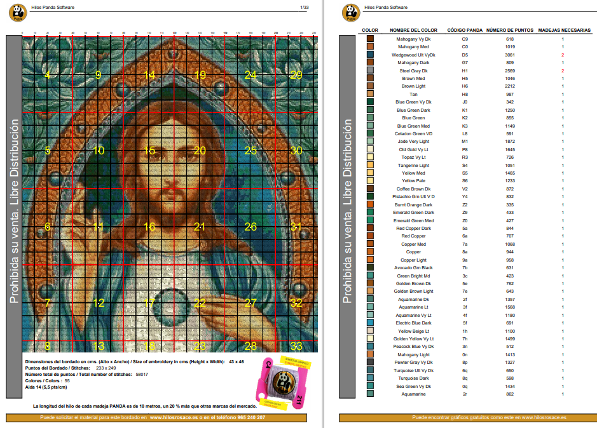Choose the Electric Blue Dark swatch
Image resolution: width=597 pixels, height=428 pixels.
click(370, 323)
